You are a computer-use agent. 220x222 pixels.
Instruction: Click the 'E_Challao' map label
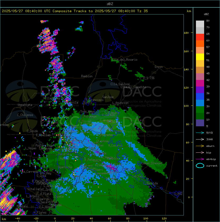pyautogui.click(x=43, y=135)
